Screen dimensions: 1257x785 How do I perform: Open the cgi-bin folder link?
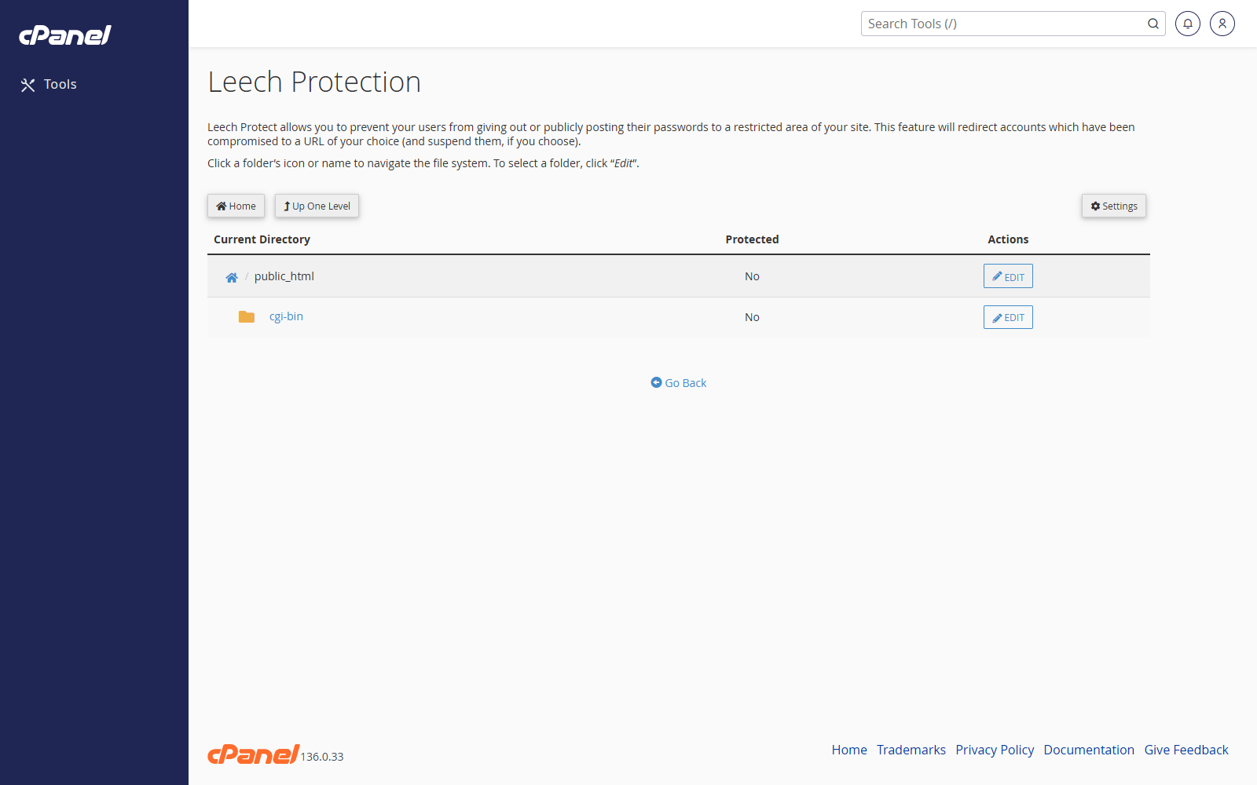pyautogui.click(x=286, y=316)
